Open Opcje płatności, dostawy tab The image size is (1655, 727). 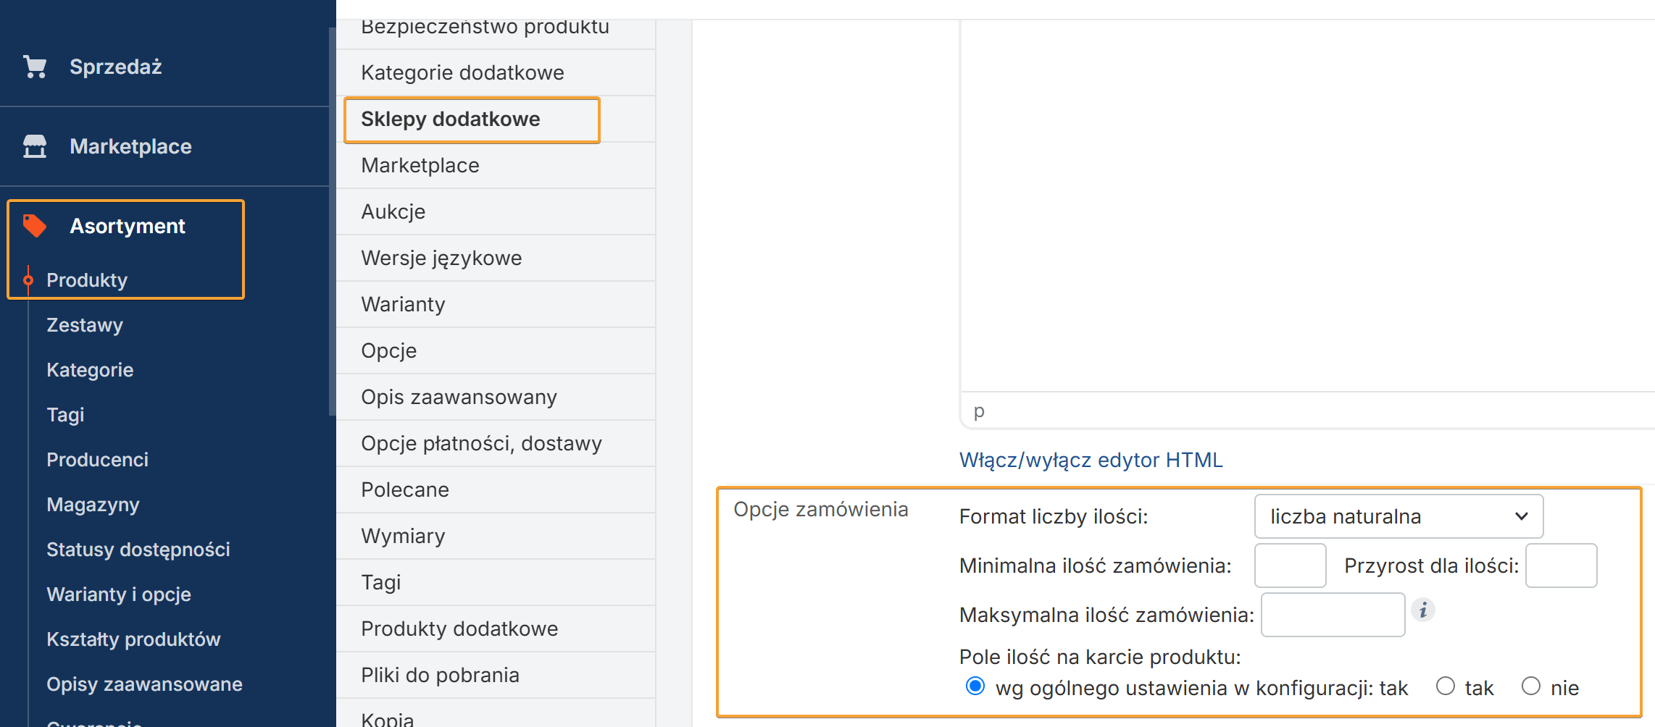[481, 443]
